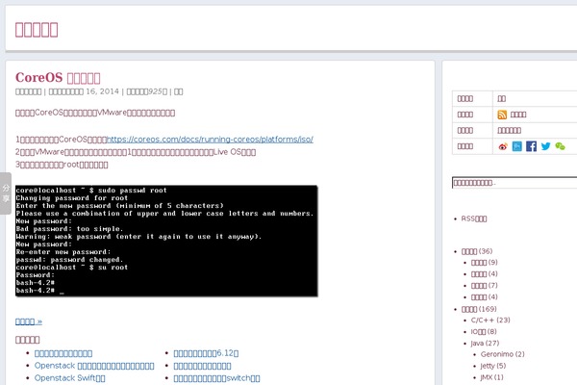Open the CoreOS article title
The width and height of the screenshot is (577, 385).
[x=58, y=78]
